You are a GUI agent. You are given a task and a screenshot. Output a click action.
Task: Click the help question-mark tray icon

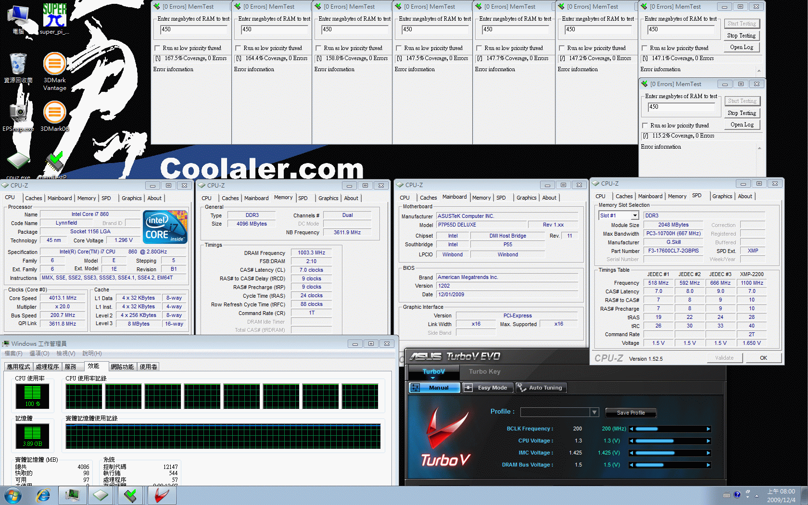(x=737, y=494)
